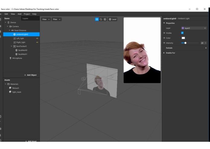Click the ambientLight0 light icon
The width and height of the screenshot is (210, 149).
pos(15,34)
